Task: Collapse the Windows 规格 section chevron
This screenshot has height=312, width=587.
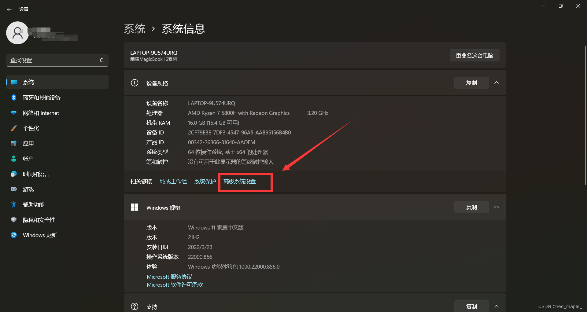Action: (497, 207)
